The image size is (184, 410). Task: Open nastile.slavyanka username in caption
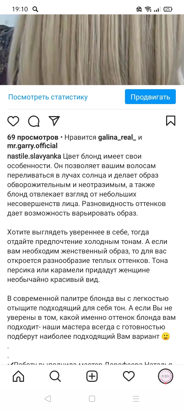pos(34,156)
